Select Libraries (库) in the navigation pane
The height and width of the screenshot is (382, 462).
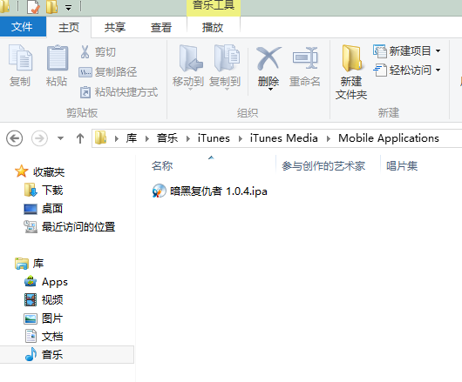(38, 263)
